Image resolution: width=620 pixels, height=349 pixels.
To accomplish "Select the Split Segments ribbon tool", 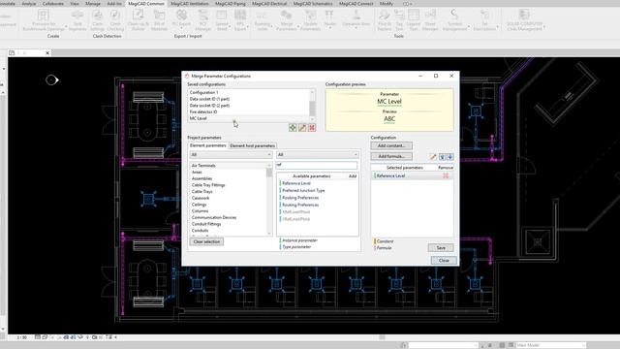I will (77, 19).
